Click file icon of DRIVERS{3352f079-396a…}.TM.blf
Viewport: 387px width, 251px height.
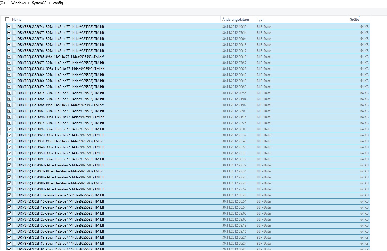[14, 63]
